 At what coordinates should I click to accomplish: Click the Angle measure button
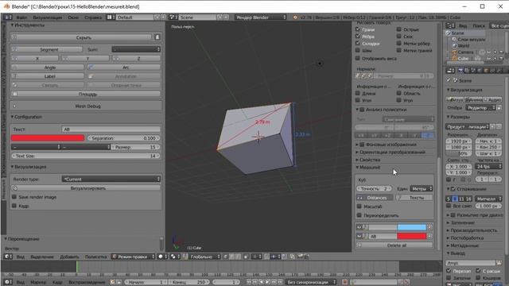pyautogui.click(x=48, y=67)
